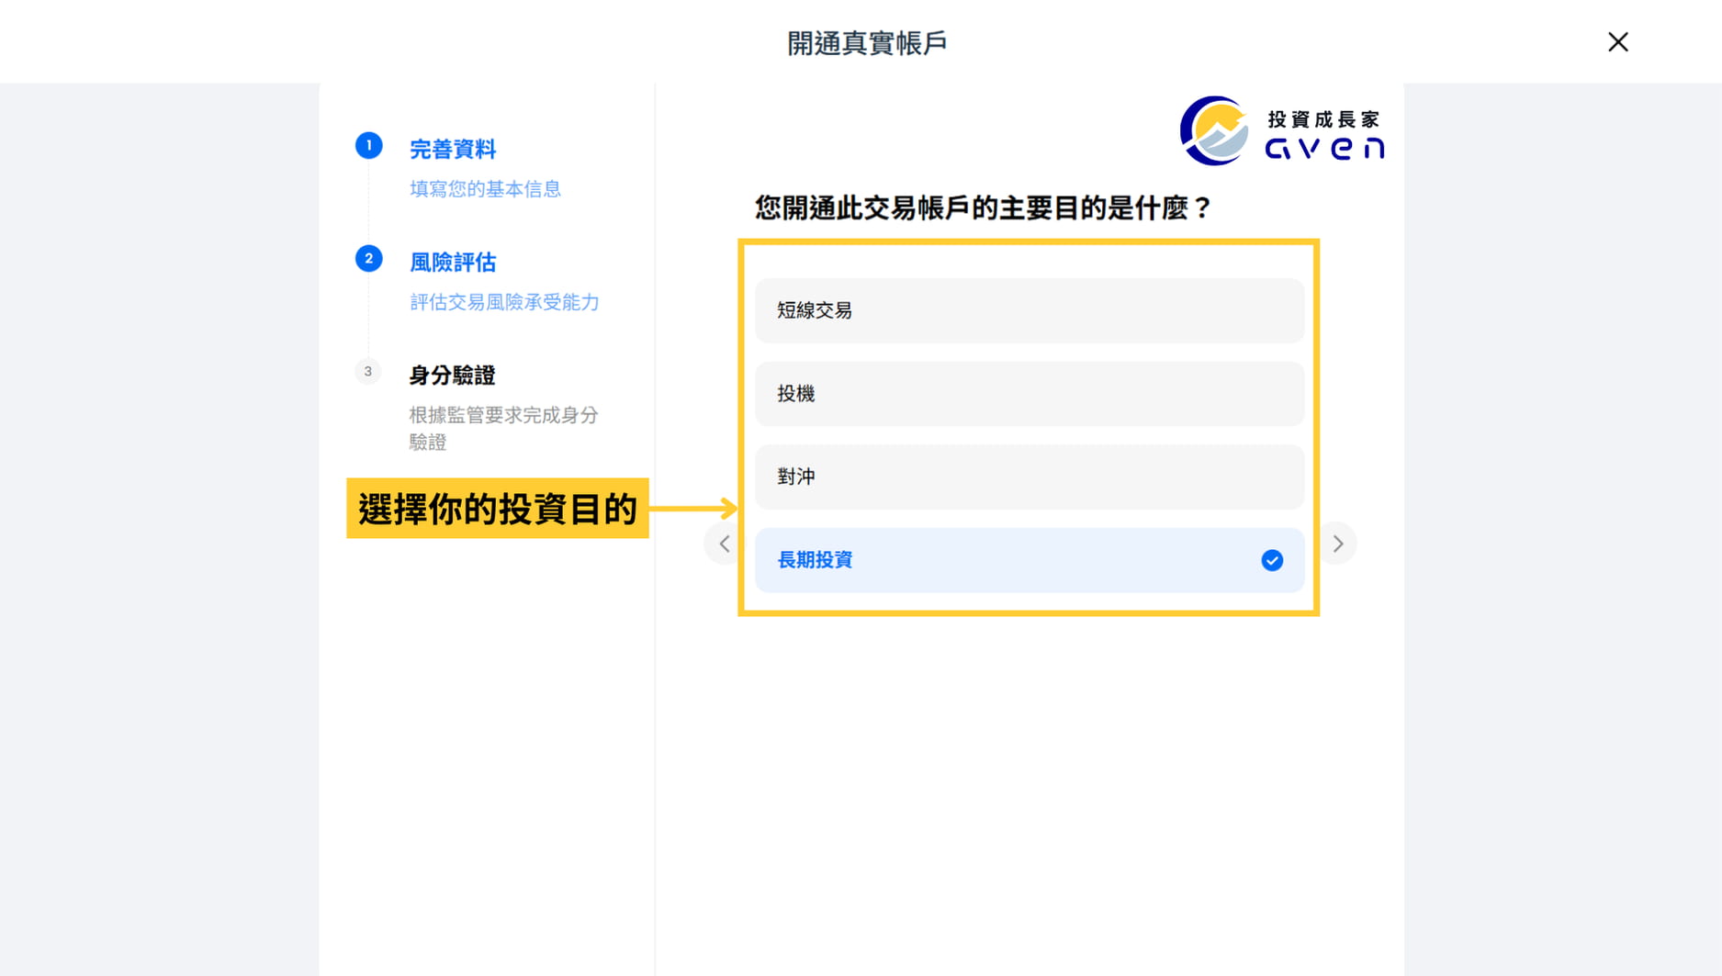The height and width of the screenshot is (976, 1722).
Task: Select the 長期投資 option
Action: [x=1030, y=560]
